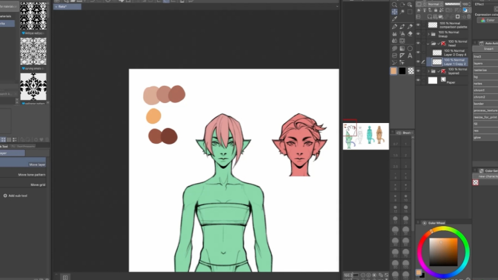Select the Zoom magnifier tool
The image size is (498, 280).
[394, 4]
